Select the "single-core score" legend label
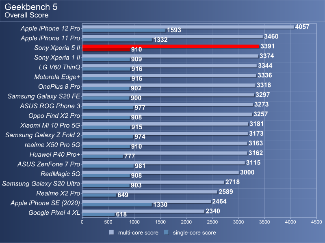This screenshot has height=243, width=325. pos(195,232)
